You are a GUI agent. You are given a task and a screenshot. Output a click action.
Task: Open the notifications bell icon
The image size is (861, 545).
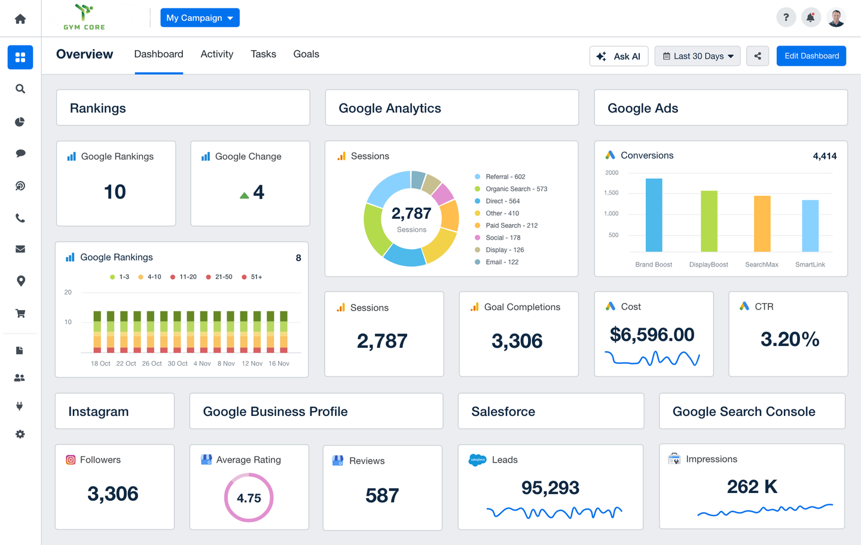[x=811, y=18]
